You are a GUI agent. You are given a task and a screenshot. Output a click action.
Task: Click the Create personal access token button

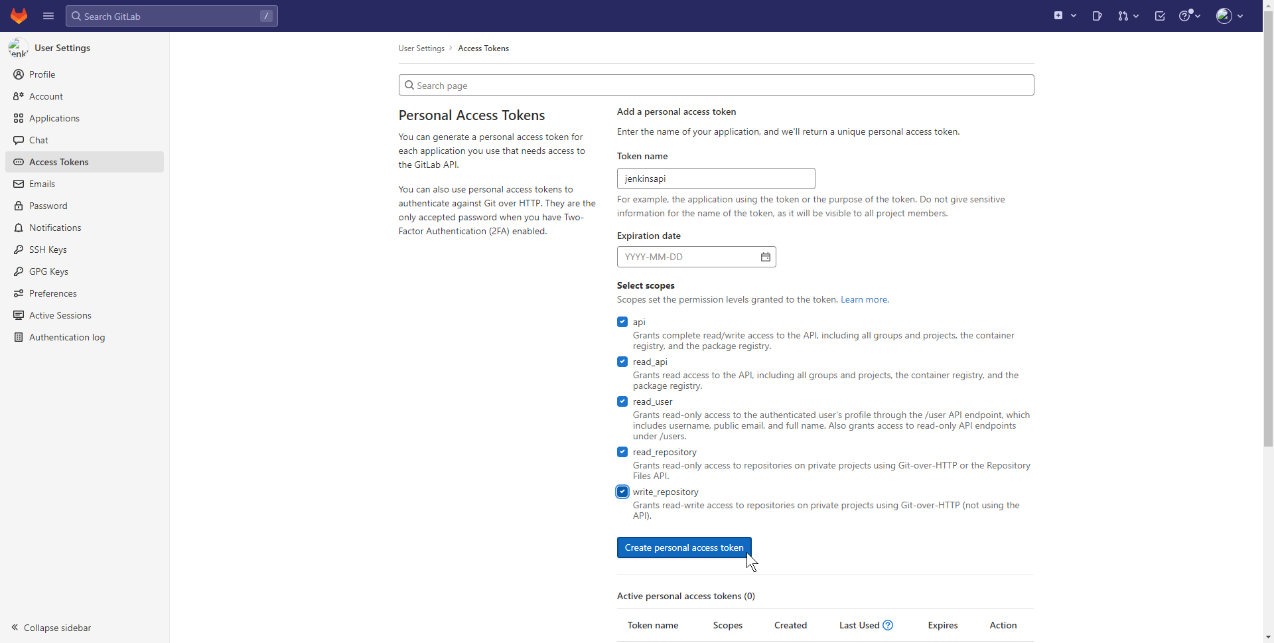(x=683, y=547)
